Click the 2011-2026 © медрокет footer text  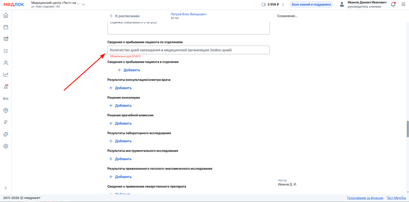click(22, 198)
